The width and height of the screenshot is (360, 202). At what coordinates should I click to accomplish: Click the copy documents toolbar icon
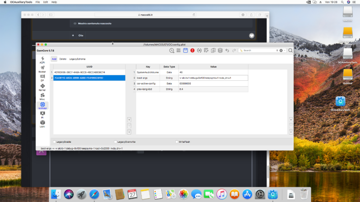213,50
